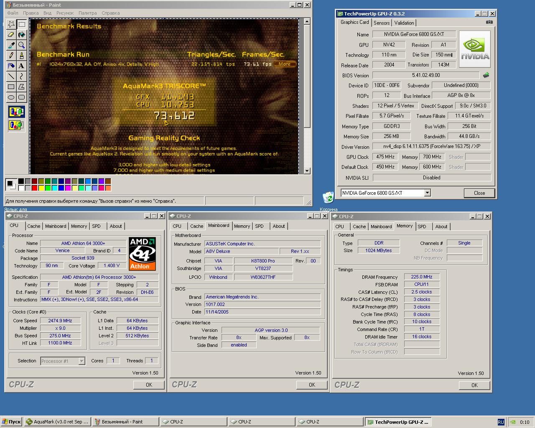Image resolution: width=535 pixels, height=428 pixels.
Task: Open the Рисунок menu in Paint
Action: pyautogui.click(x=65, y=13)
